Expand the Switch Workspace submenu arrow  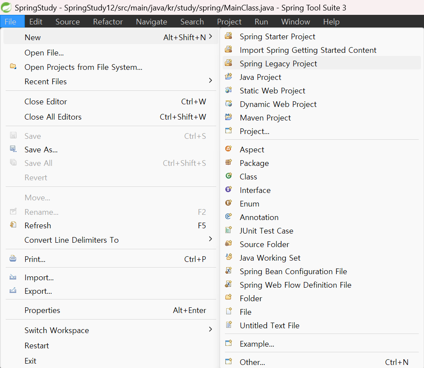coord(210,329)
